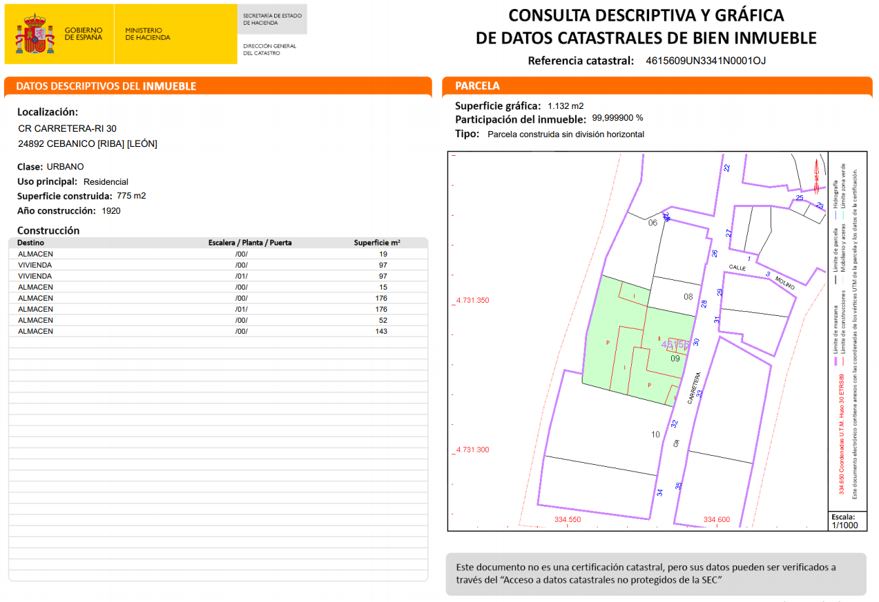Select the address 'CR CARRETERA-RI 30'
This screenshot has width=879, height=602.
67,129
